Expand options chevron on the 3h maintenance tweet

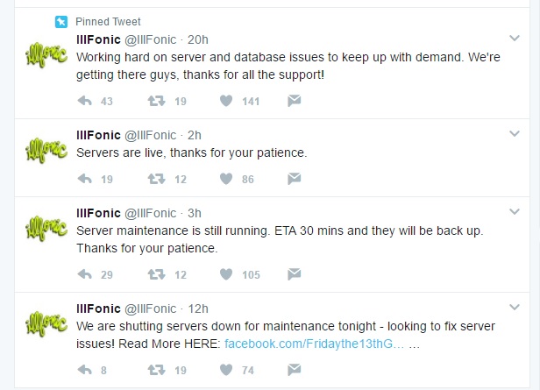(x=516, y=212)
